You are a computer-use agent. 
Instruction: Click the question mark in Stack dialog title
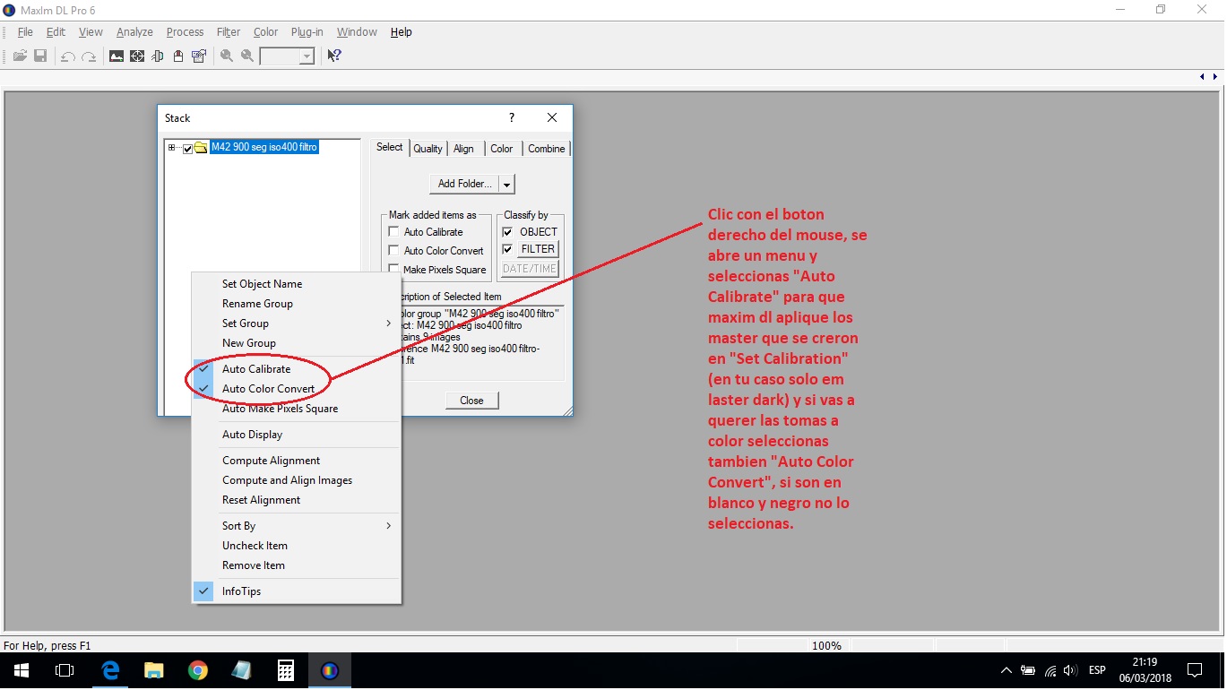click(512, 117)
